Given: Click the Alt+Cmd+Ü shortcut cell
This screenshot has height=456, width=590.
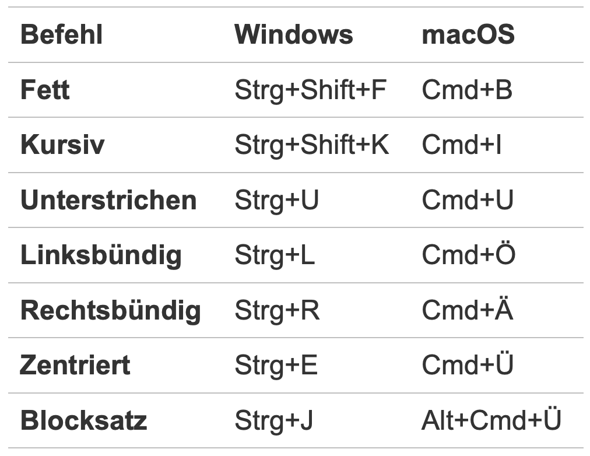Looking at the screenshot, I should click(491, 420).
